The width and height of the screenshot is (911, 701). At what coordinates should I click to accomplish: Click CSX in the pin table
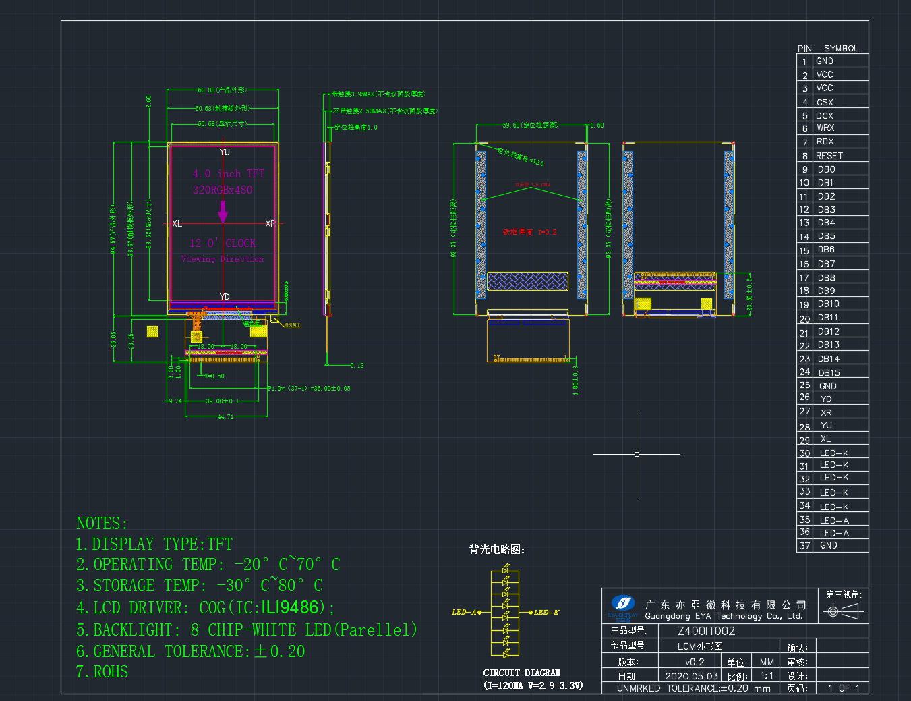pos(825,103)
